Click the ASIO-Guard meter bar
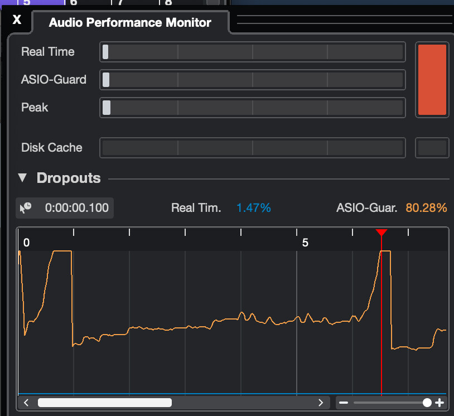Screen dimensions: 454x416 (x=253, y=80)
